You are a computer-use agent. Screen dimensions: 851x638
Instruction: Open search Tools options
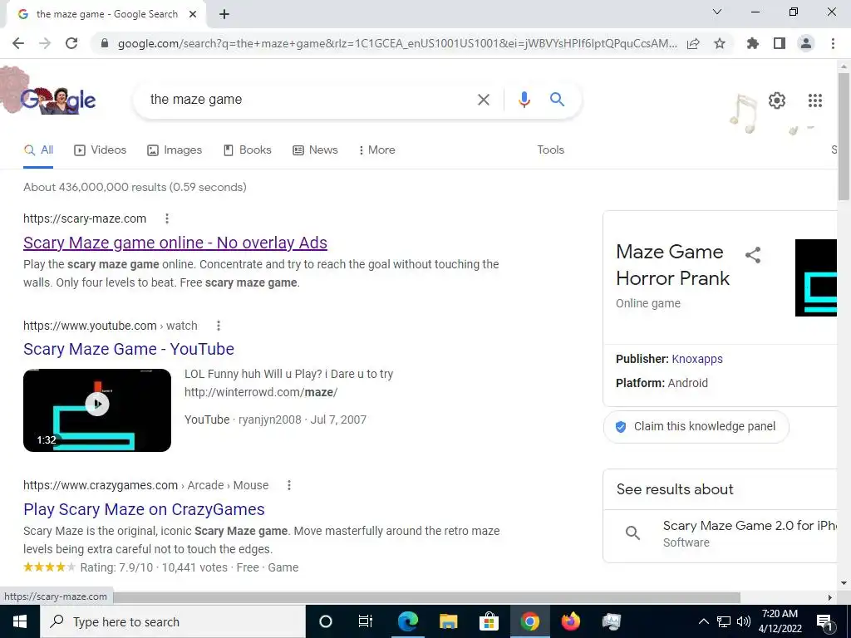pyautogui.click(x=550, y=150)
